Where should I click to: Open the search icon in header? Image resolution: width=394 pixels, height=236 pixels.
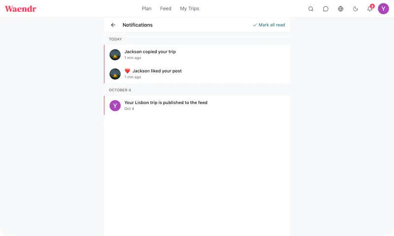pos(311,9)
